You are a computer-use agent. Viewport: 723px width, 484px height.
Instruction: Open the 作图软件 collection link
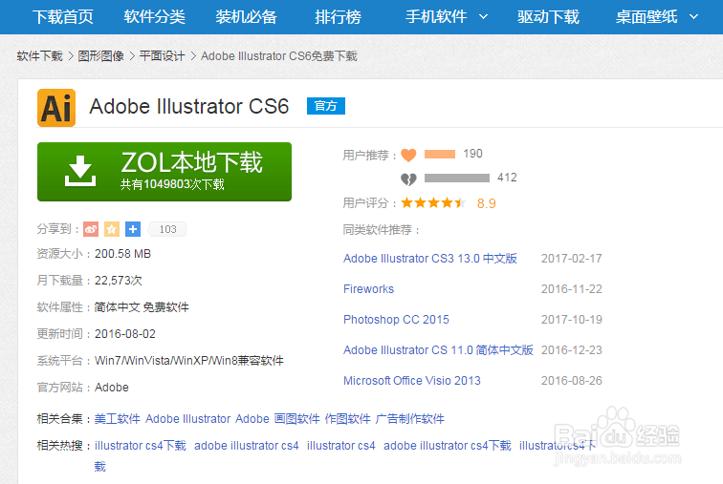click(348, 419)
